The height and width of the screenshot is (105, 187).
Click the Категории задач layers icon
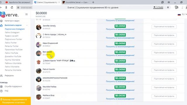coord(1,21)
